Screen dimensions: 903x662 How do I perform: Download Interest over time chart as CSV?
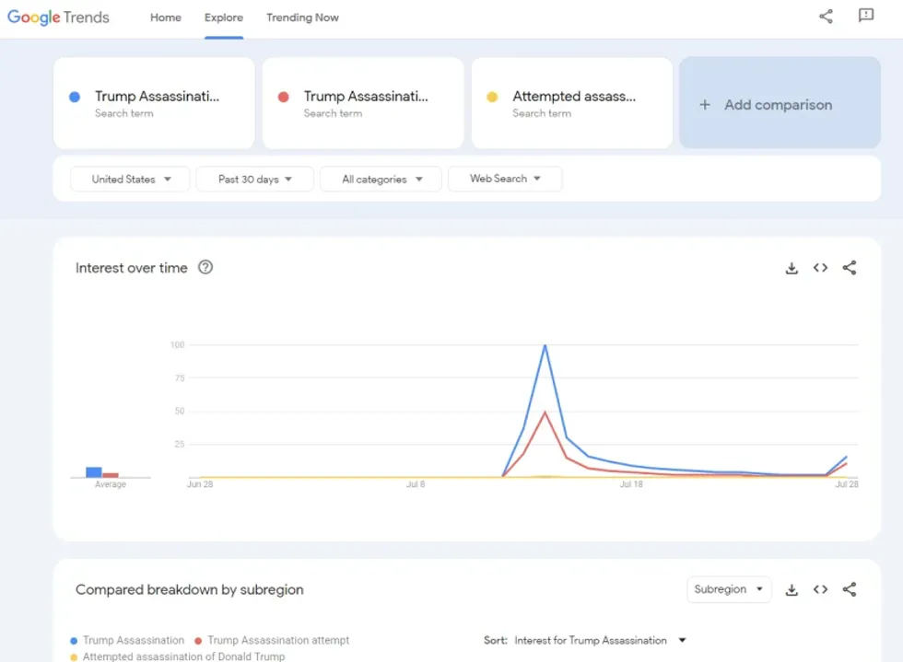(x=792, y=268)
